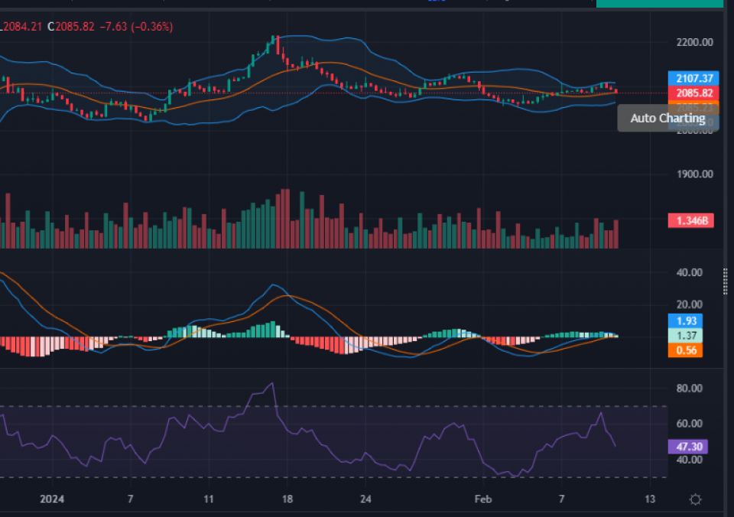Click the 2200.00 price scale value
Screen dimensions: 734x517
pos(695,42)
